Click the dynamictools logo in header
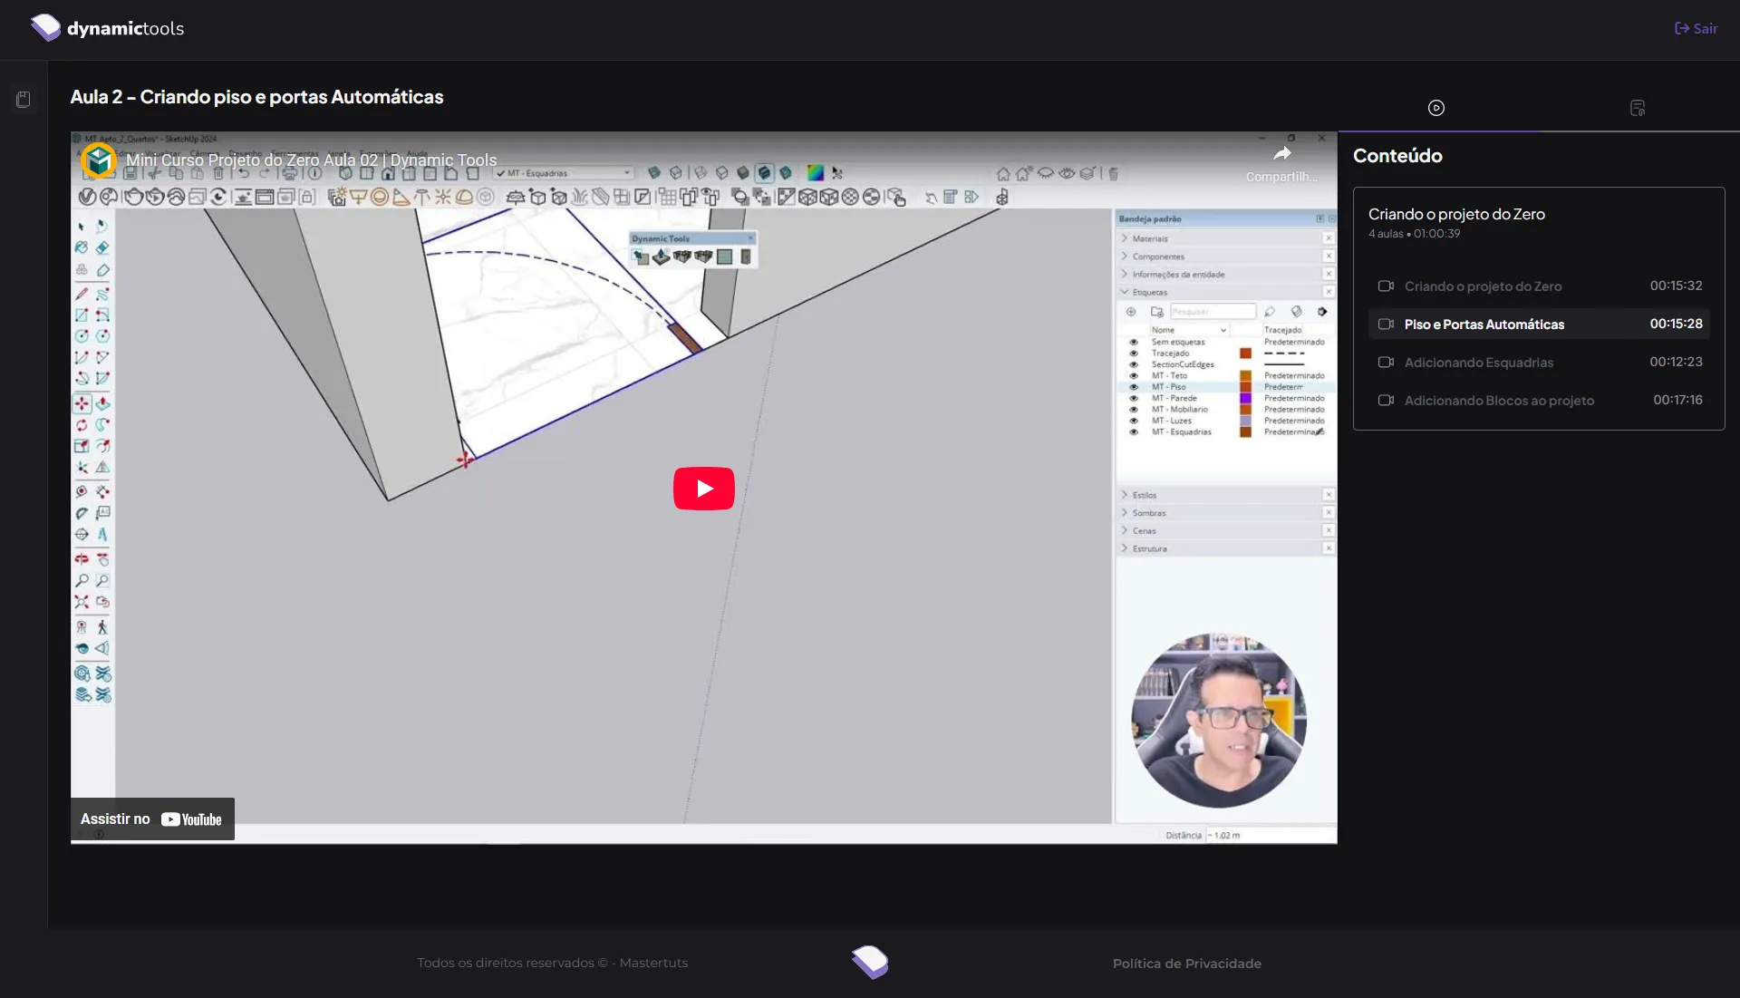 click(107, 28)
